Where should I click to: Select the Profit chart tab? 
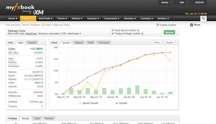pos(91,43)
